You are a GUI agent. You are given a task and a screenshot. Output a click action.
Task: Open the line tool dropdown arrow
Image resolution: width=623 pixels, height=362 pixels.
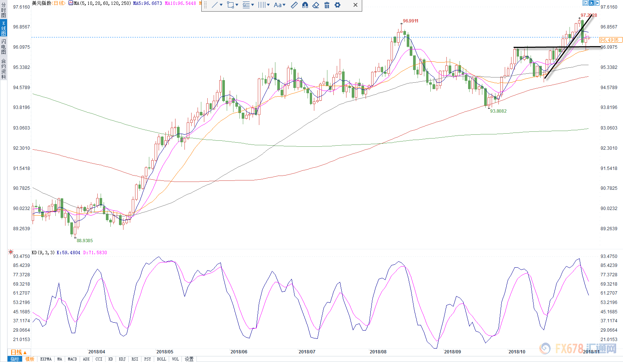click(x=221, y=5)
